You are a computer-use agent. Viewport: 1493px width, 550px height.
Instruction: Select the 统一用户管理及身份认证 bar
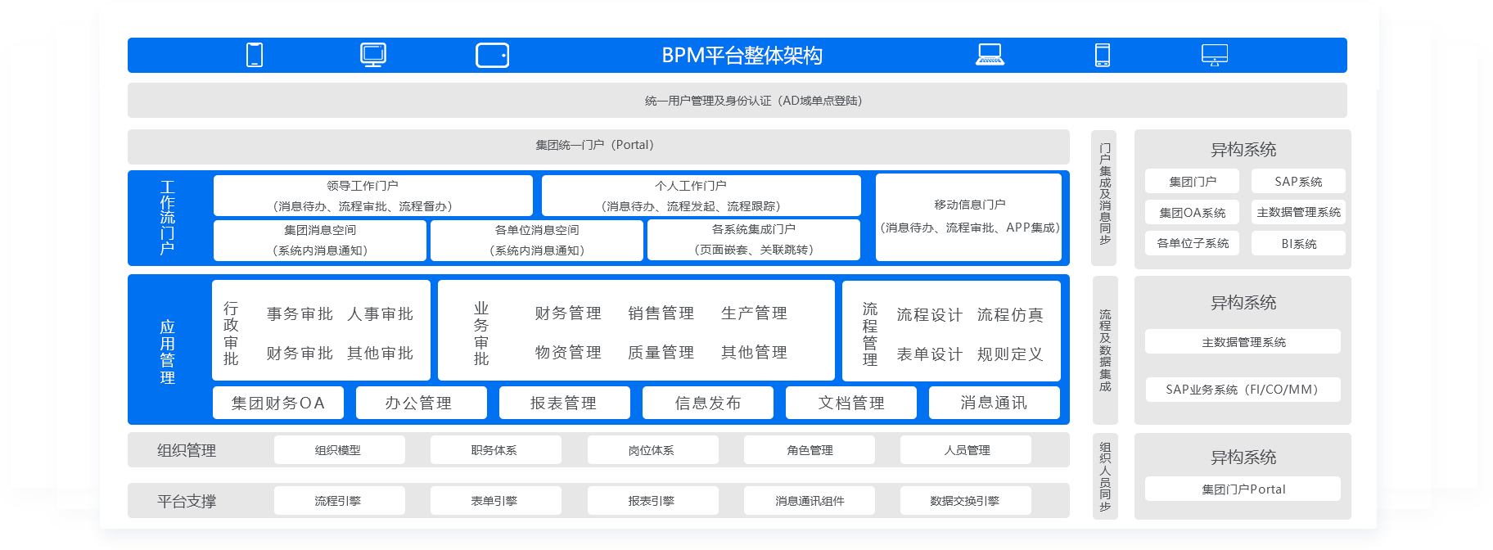point(737,101)
